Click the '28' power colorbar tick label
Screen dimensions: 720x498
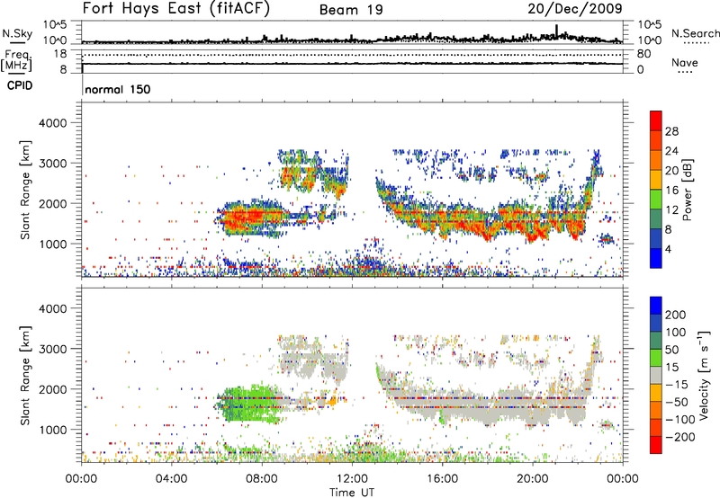click(671, 131)
